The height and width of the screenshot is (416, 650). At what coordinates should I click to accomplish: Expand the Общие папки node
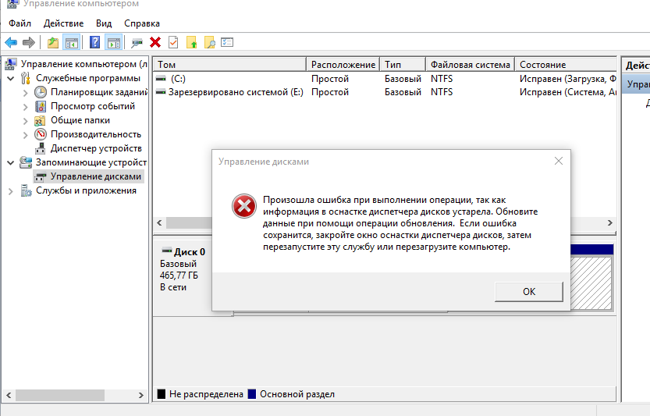[25, 121]
